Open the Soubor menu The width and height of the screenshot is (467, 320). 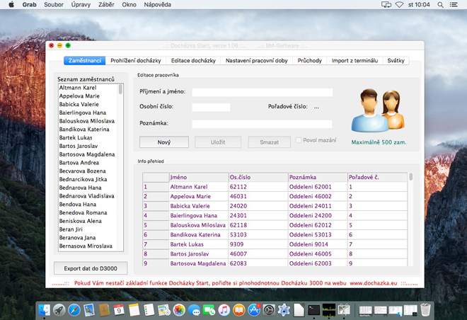(54, 4)
